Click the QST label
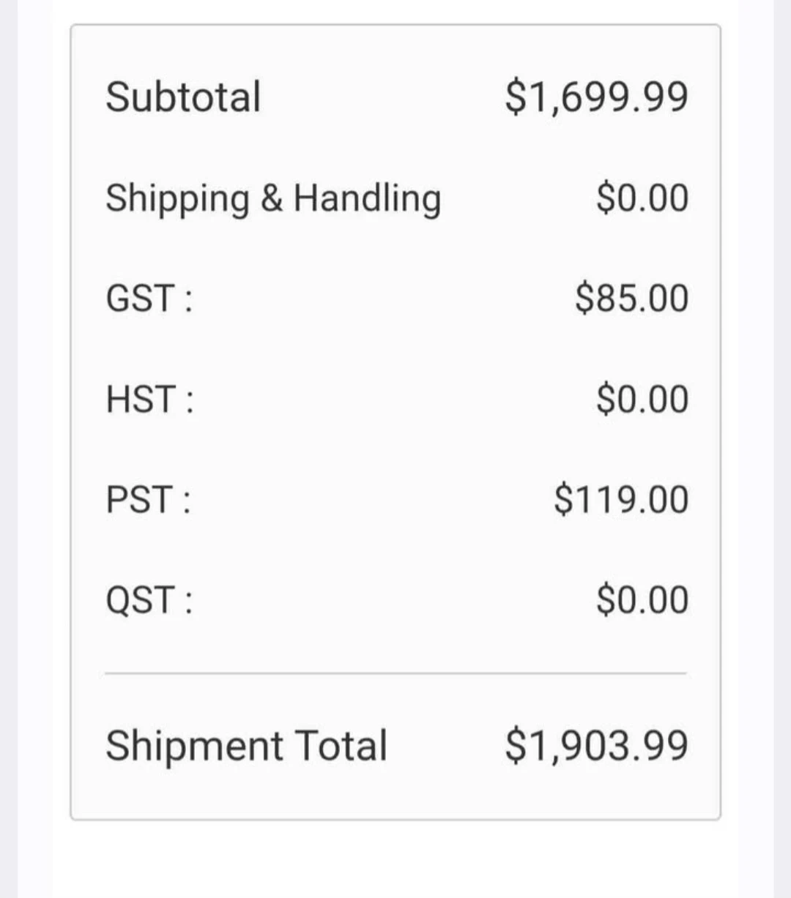Viewport: 791px width, 898px height. pos(150,600)
